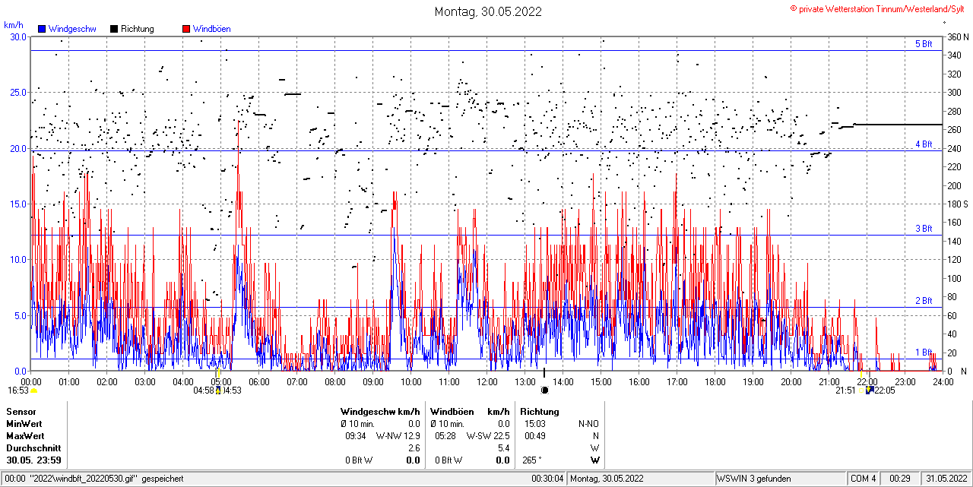Image resolution: width=973 pixels, height=487 pixels.
Task: Click the Windböen km/h column heading
Action: coord(470,412)
